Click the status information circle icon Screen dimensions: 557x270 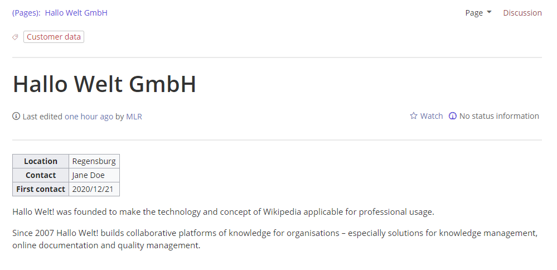click(453, 116)
